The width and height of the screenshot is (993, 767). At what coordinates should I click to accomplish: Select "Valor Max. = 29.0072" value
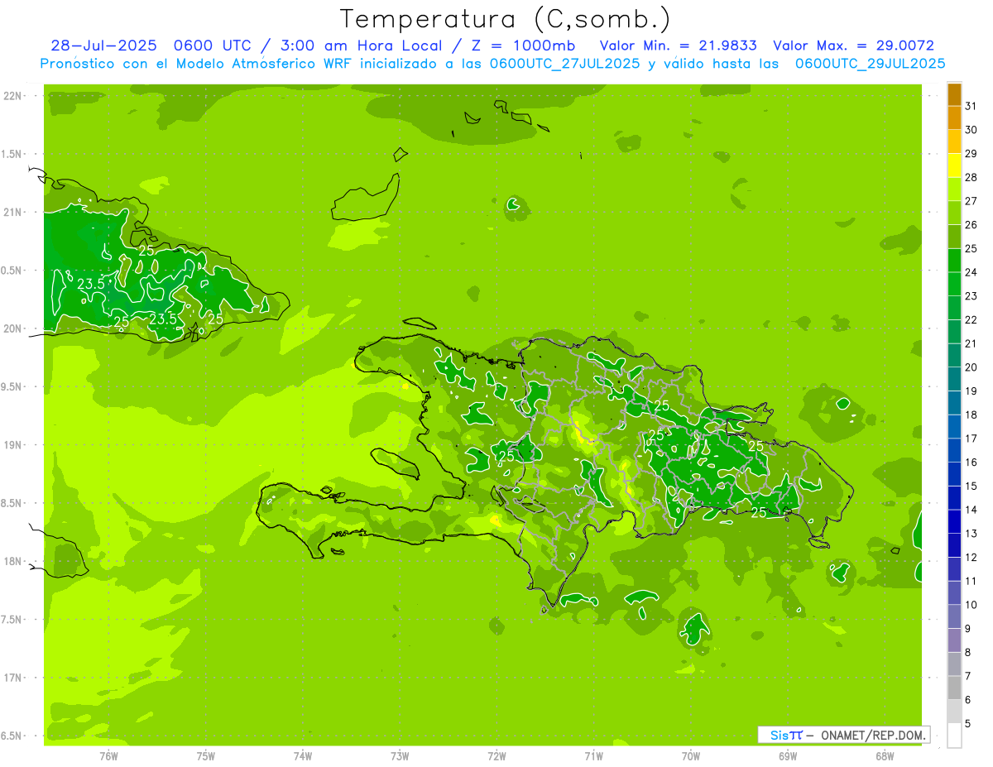854,46
